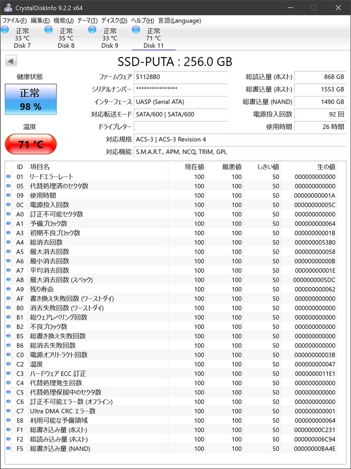Image resolution: width=351 pixels, height=469 pixels.
Task: Click the 正常 98 % health status button
Action: pyautogui.click(x=31, y=99)
